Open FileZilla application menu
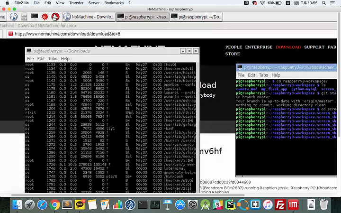The width and height of the screenshot is (341, 213). click(x=20, y=3)
